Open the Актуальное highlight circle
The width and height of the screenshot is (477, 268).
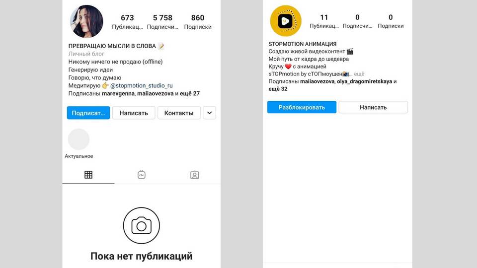pyautogui.click(x=79, y=139)
